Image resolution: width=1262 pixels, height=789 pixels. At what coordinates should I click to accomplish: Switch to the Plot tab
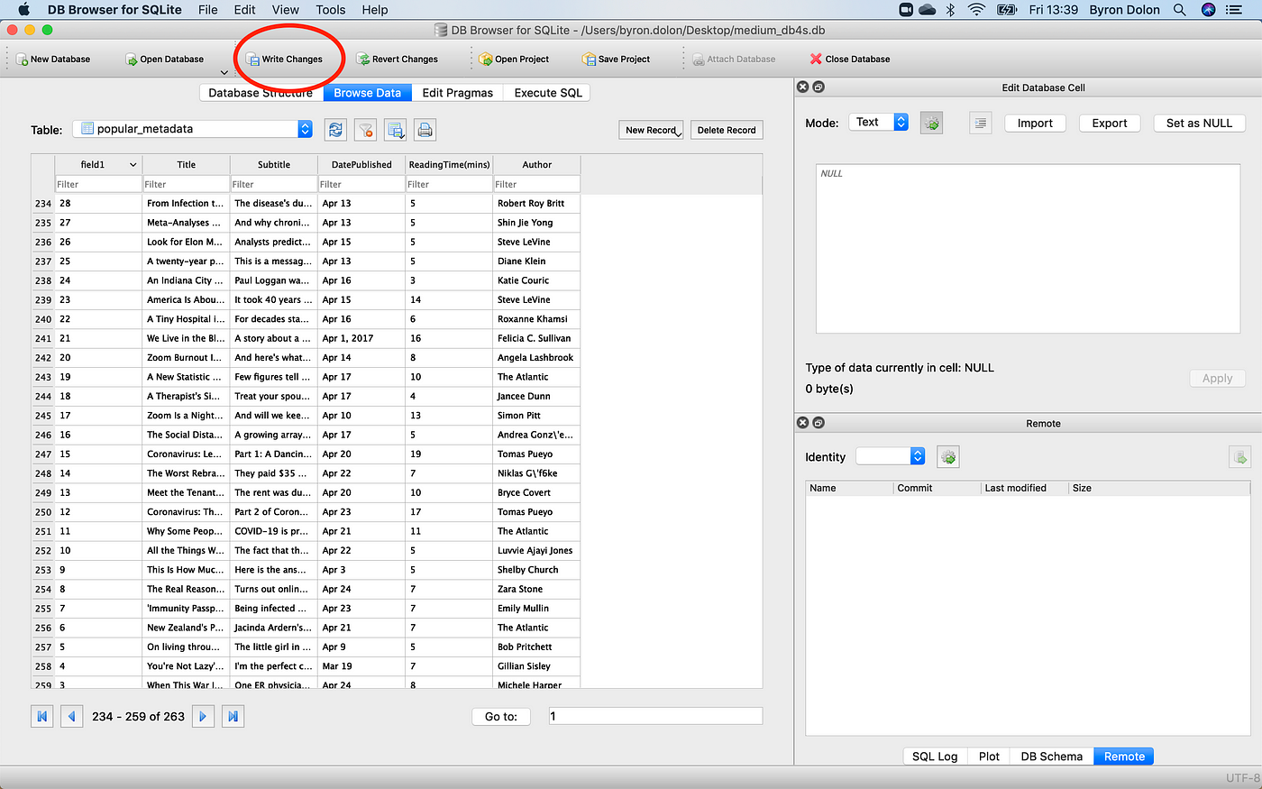(989, 757)
